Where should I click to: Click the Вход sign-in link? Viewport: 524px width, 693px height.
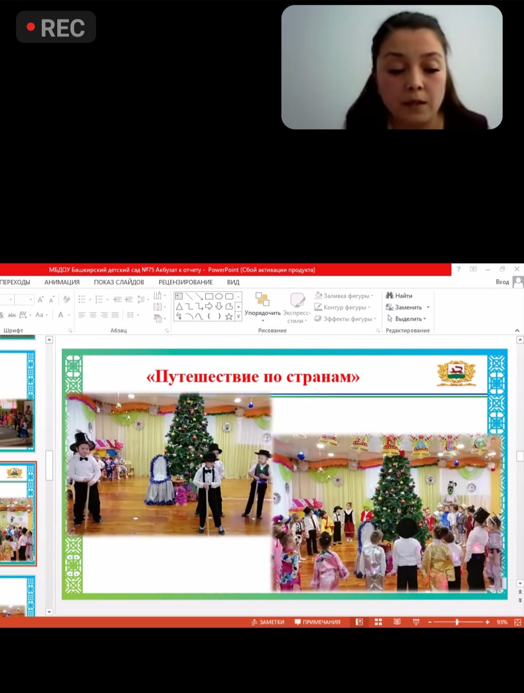[x=502, y=282]
